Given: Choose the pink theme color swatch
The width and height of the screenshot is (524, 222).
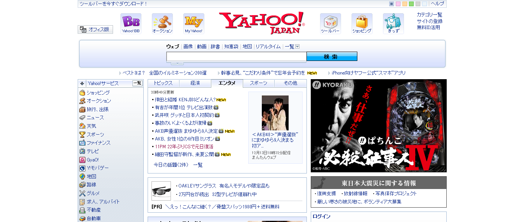Looking at the screenshot, I should coord(398,4).
